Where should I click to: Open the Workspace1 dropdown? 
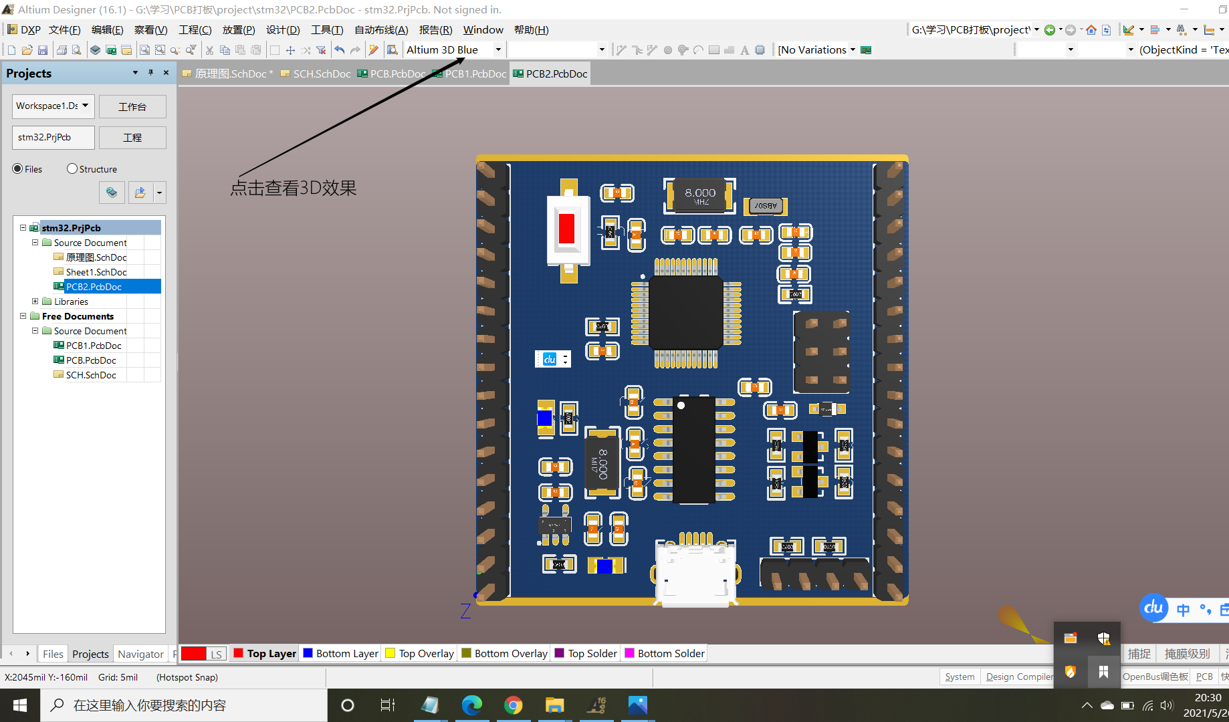[86, 106]
